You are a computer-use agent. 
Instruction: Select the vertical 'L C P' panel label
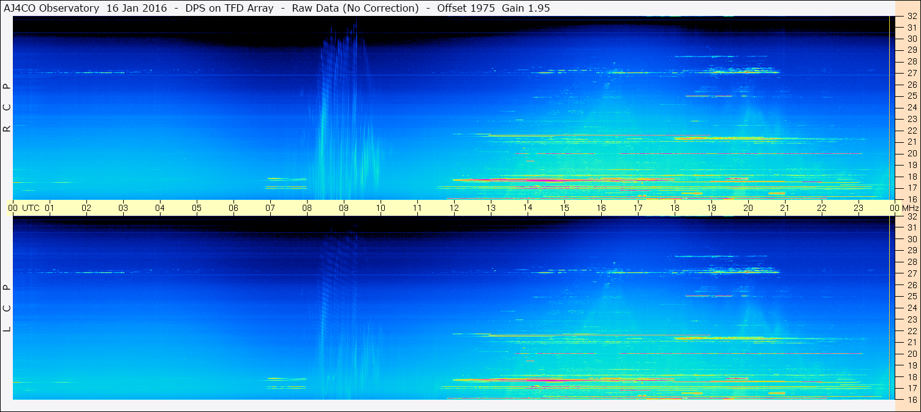coord(7,308)
